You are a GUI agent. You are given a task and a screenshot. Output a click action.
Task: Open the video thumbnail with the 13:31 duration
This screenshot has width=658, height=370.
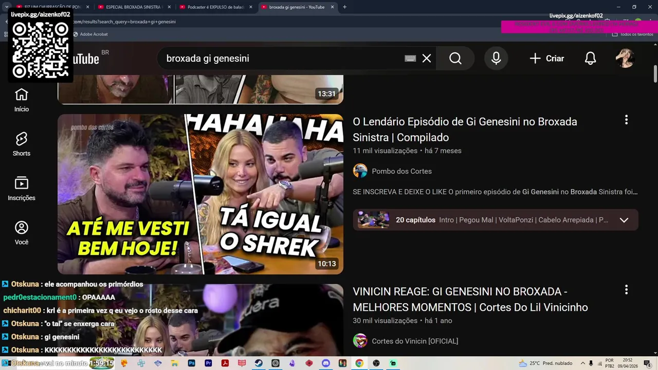pyautogui.click(x=200, y=89)
